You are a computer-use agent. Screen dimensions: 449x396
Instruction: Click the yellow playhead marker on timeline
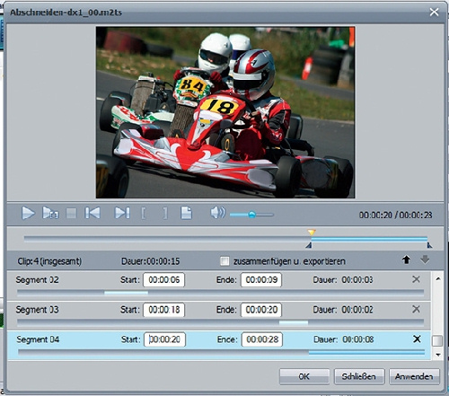312,233
